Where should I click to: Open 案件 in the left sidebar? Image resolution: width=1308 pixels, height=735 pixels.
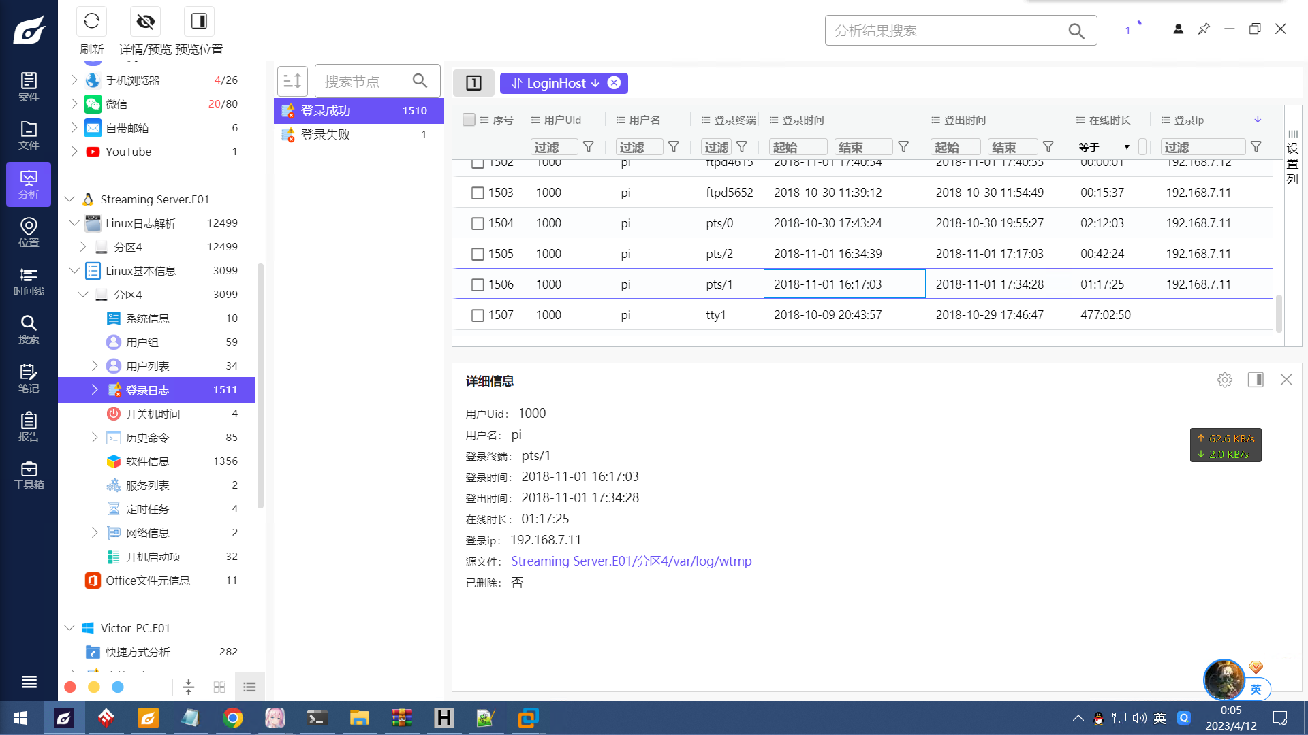(29, 87)
